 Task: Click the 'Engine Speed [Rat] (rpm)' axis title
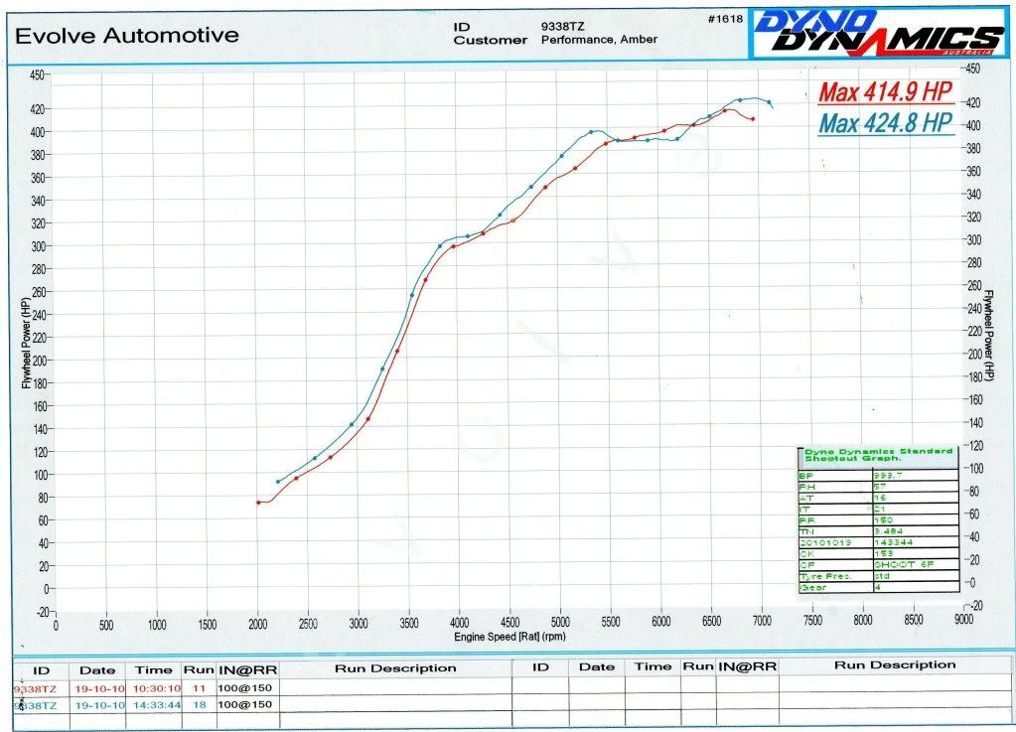(x=509, y=637)
